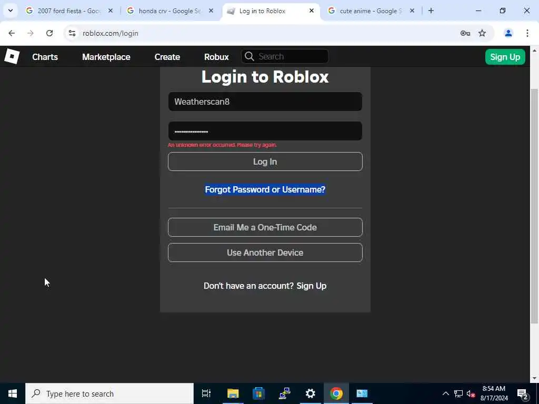Image resolution: width=539 pixels, height=404 pixels.
Task: Open Robux in the Roblox navbar
Action: (216, 57)
